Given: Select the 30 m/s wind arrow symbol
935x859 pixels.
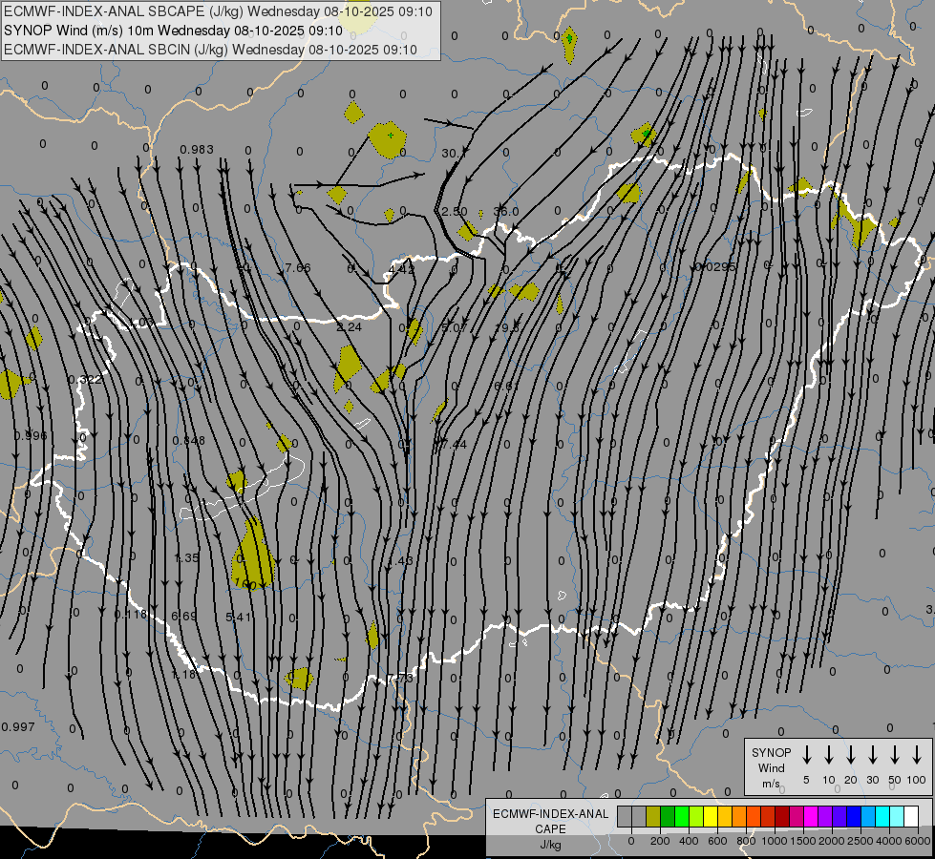Looking at the screenshot, I should 872,754.
